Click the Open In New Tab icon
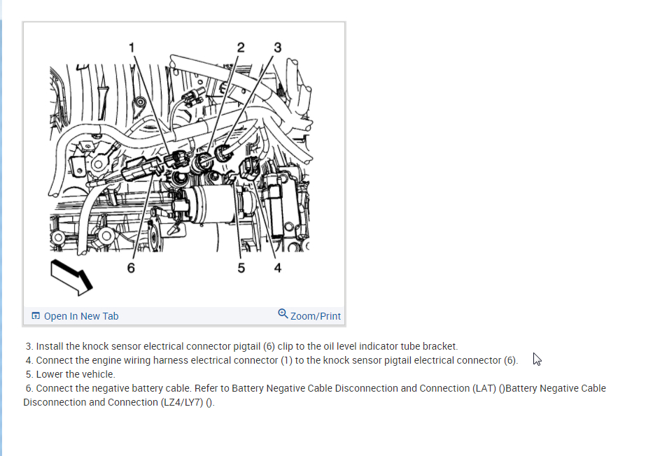Viewport: 646px width, 456px height. point(36,316)
